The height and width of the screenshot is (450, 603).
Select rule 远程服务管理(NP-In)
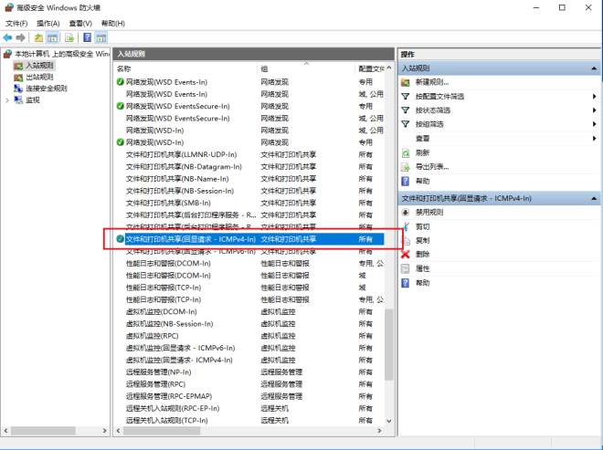point(249,372)
